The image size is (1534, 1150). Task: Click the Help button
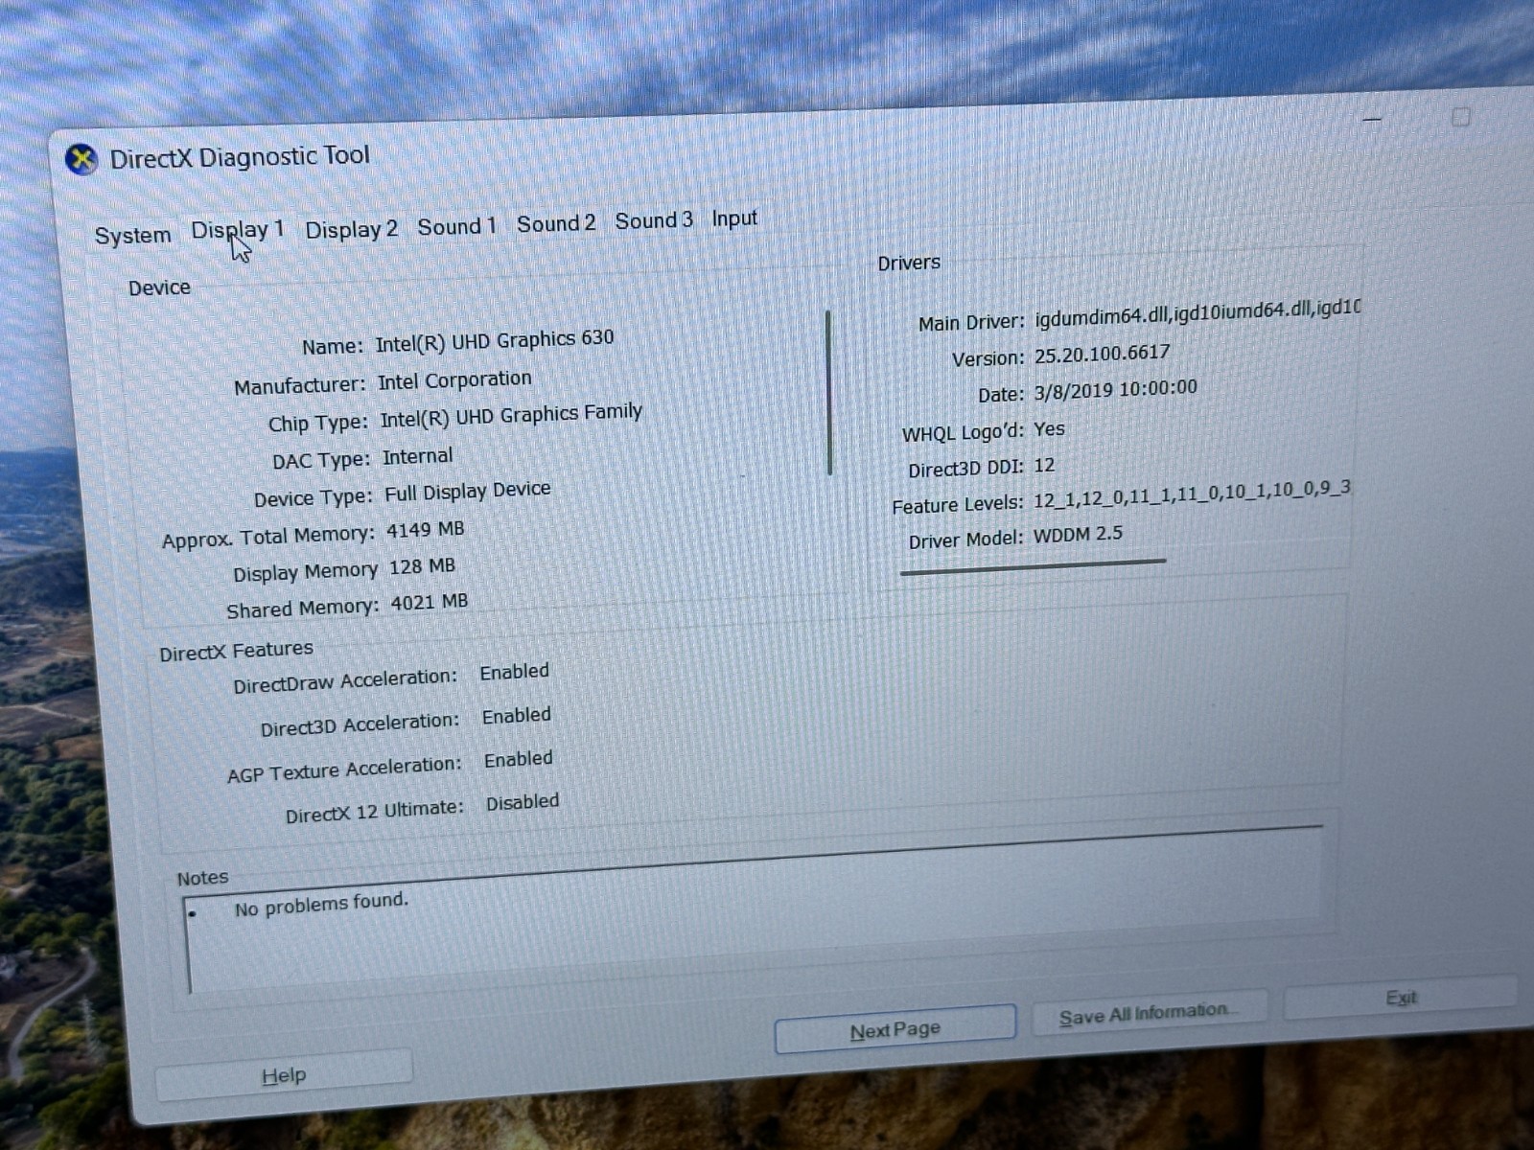pos(284,1075)
